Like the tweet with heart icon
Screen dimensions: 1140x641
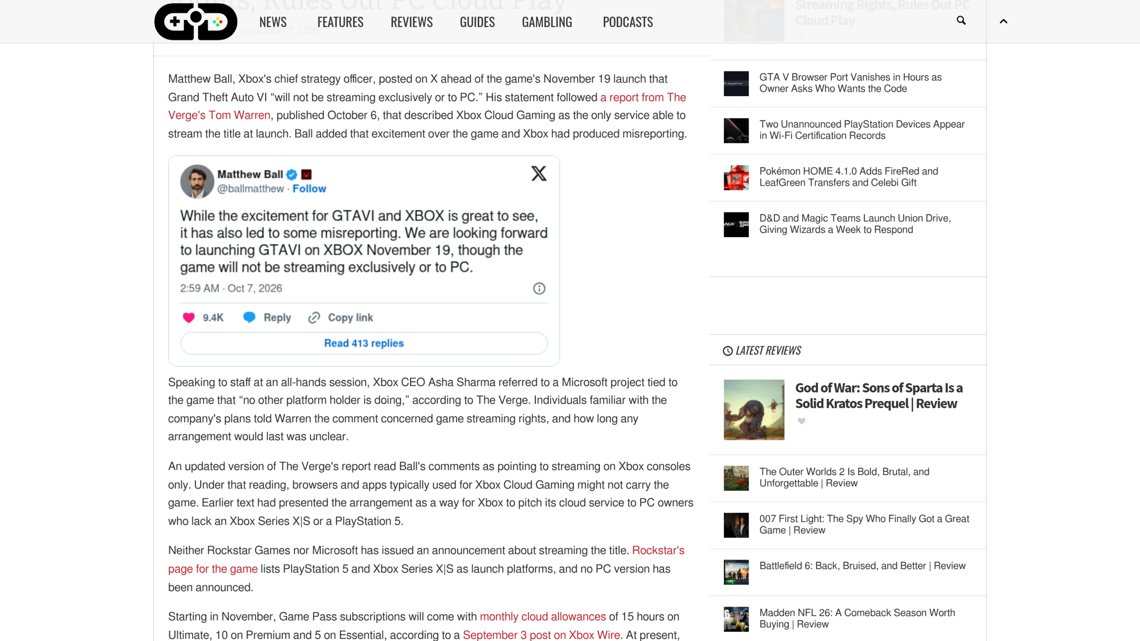(189, 317)
